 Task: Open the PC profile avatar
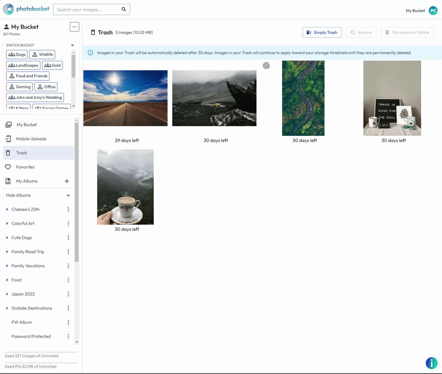point(433,11)
